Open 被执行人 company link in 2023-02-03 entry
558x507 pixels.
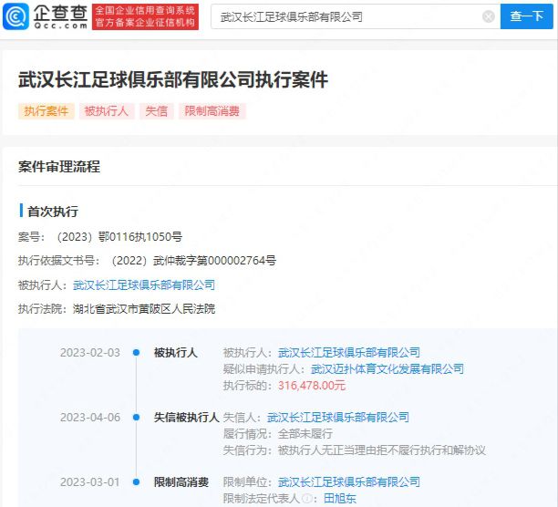click(x=349, y=353)
